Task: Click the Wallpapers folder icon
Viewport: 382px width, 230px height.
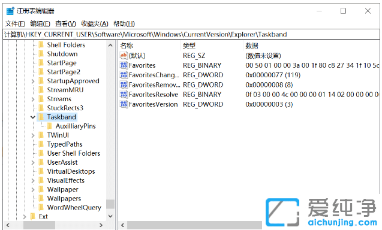Action: 41,198
